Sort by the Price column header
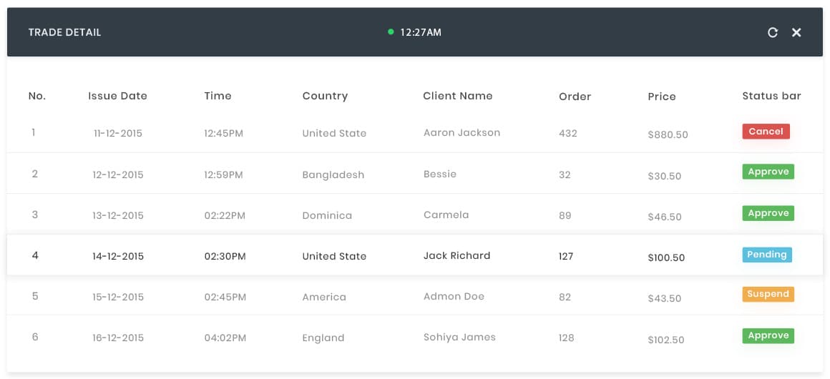Image resolution: width=830 pixels, height=379 pixels. point(662,97)
